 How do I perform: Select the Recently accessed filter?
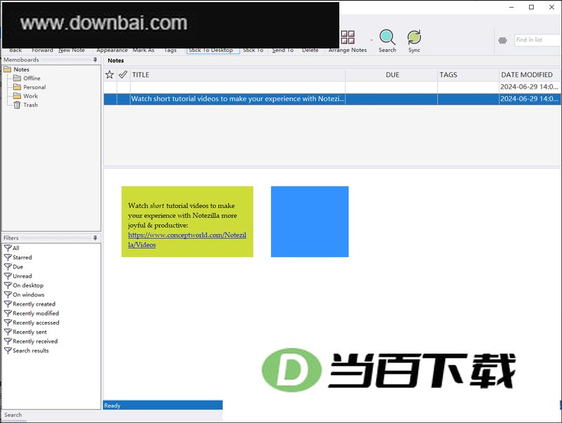click(36, 323)
